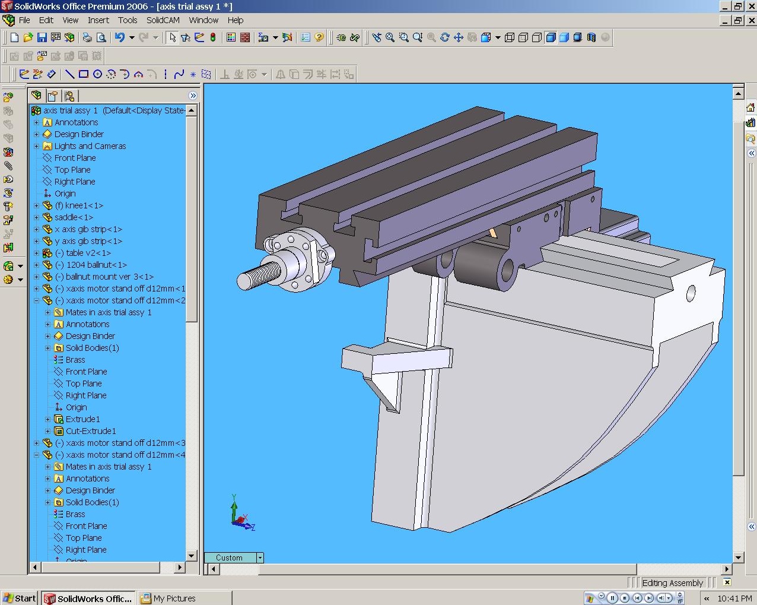Click the Rebuild traffic light icon

click(213, 37)
